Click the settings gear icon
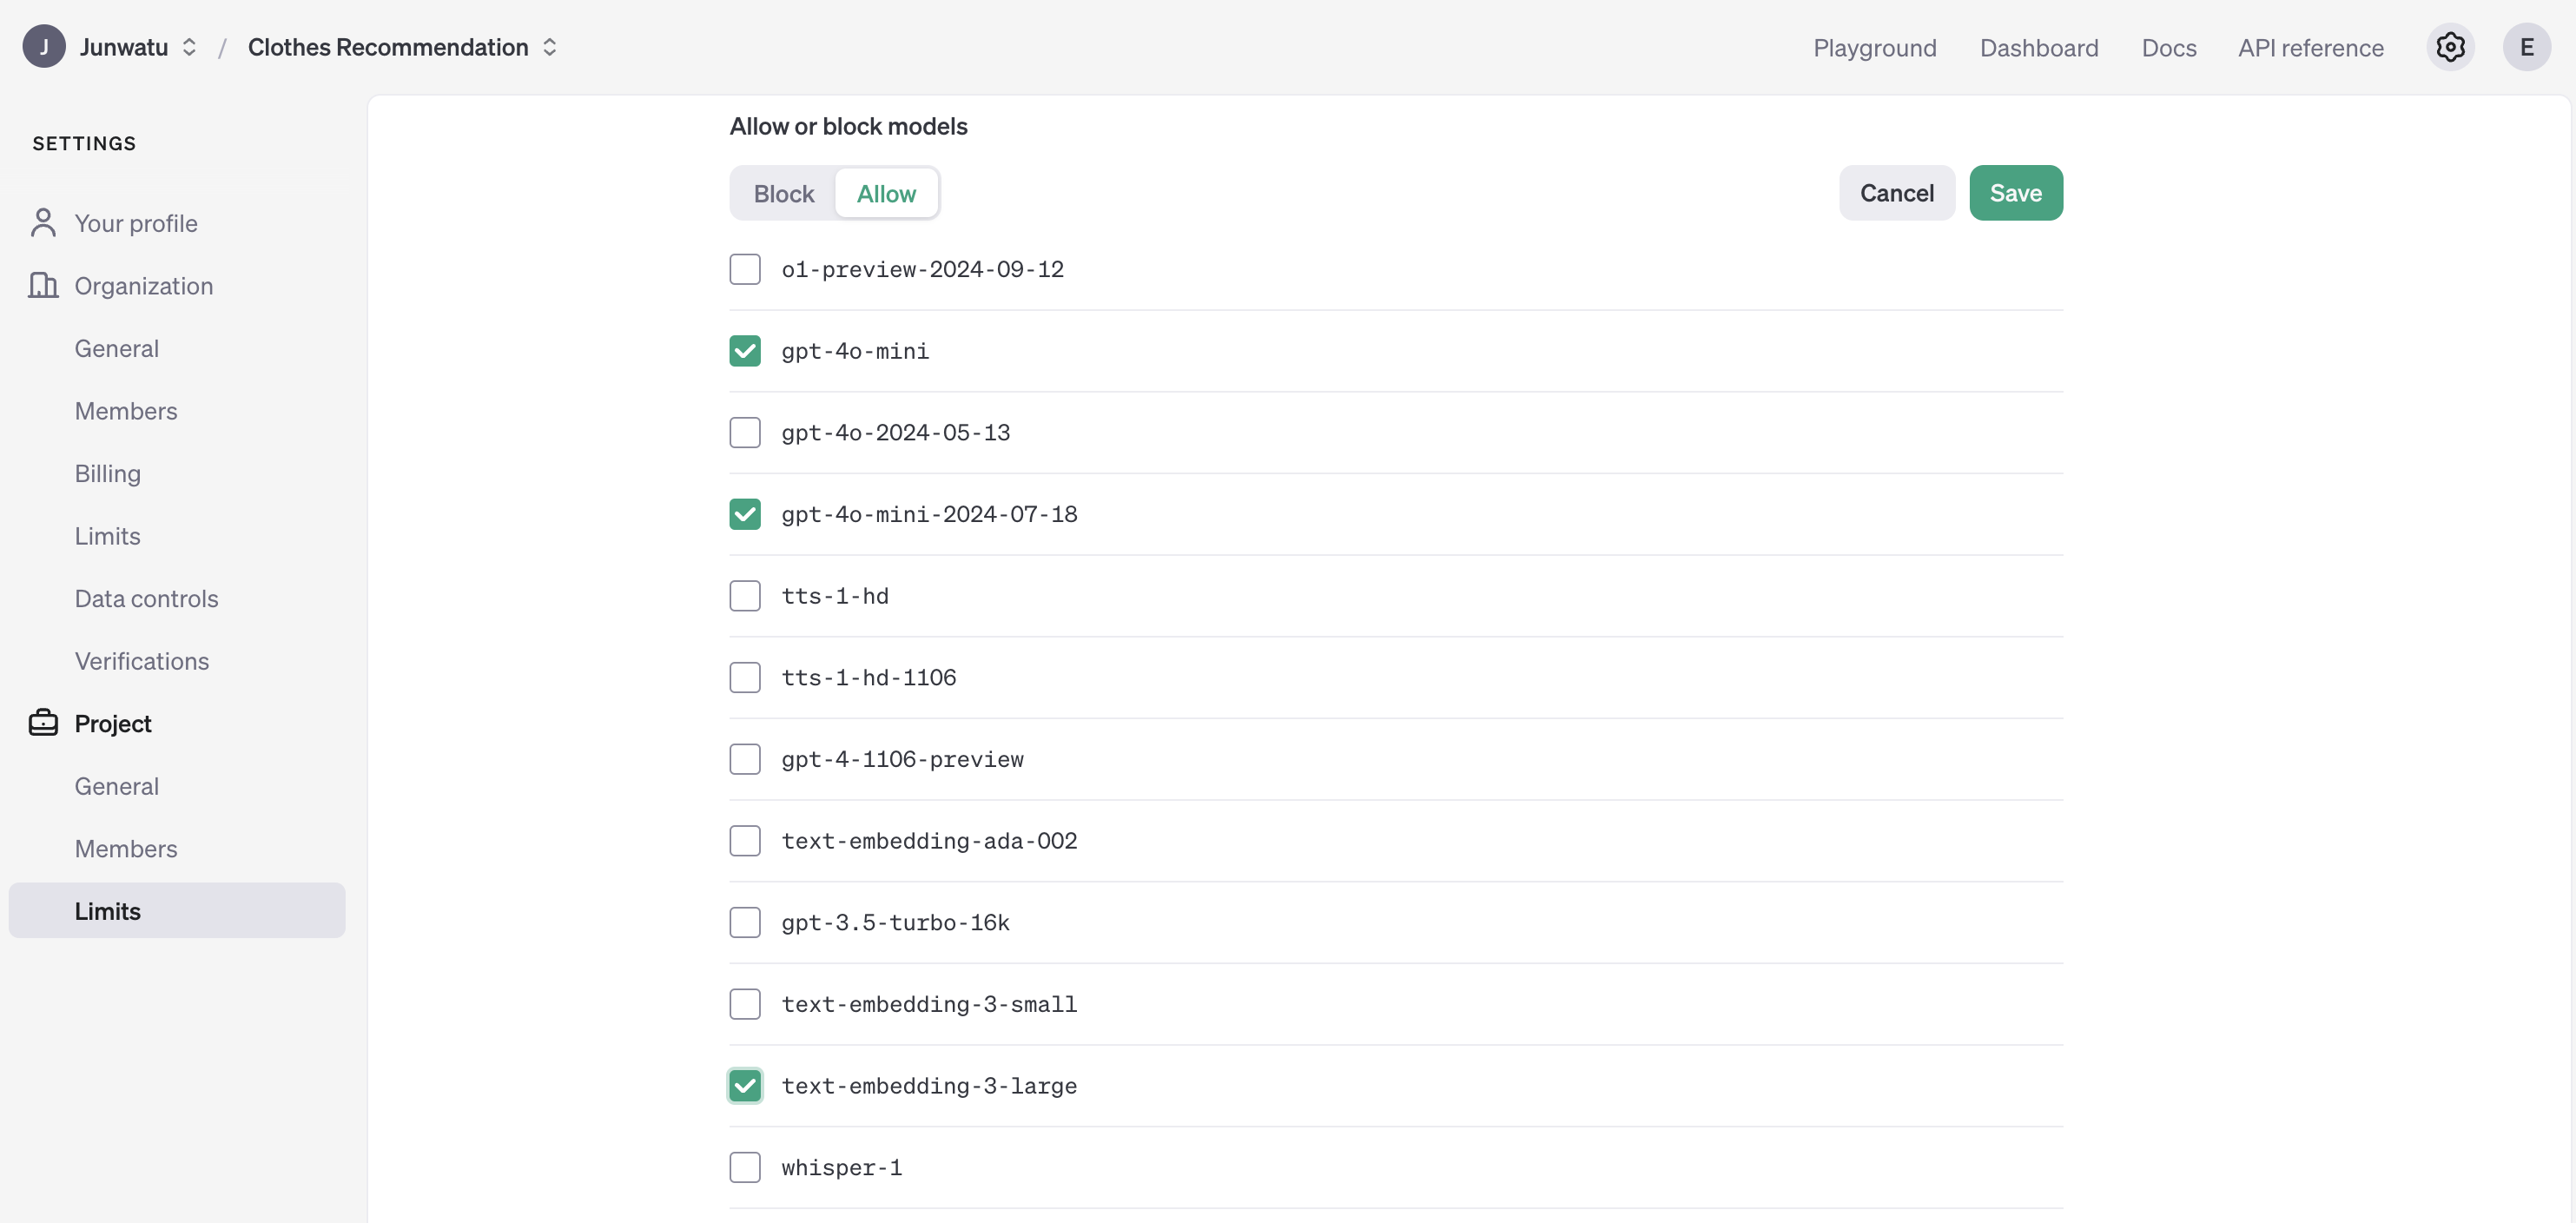The image size is (2576, 1223). (x=2449, y=47)
